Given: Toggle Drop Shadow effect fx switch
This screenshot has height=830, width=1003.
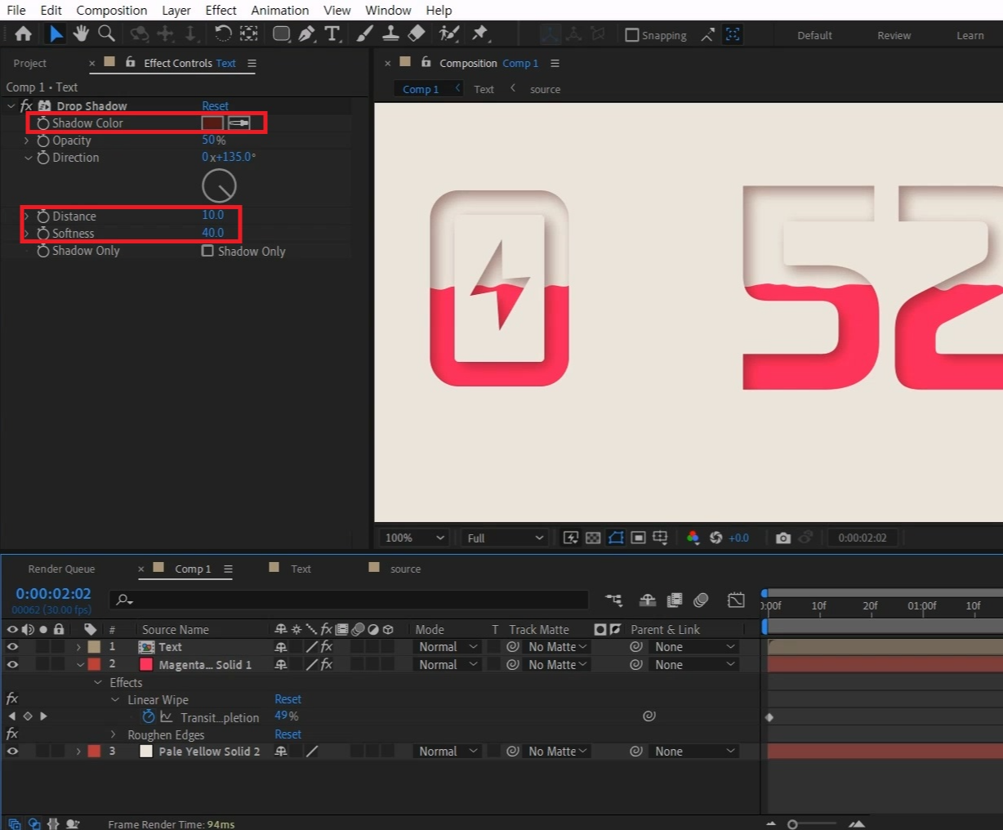Looking at the screenshot, I should [x=26, y=105].
